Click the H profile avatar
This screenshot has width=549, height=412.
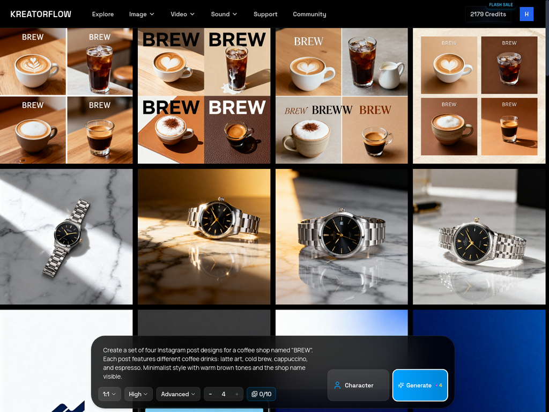[x=526, y=13]
